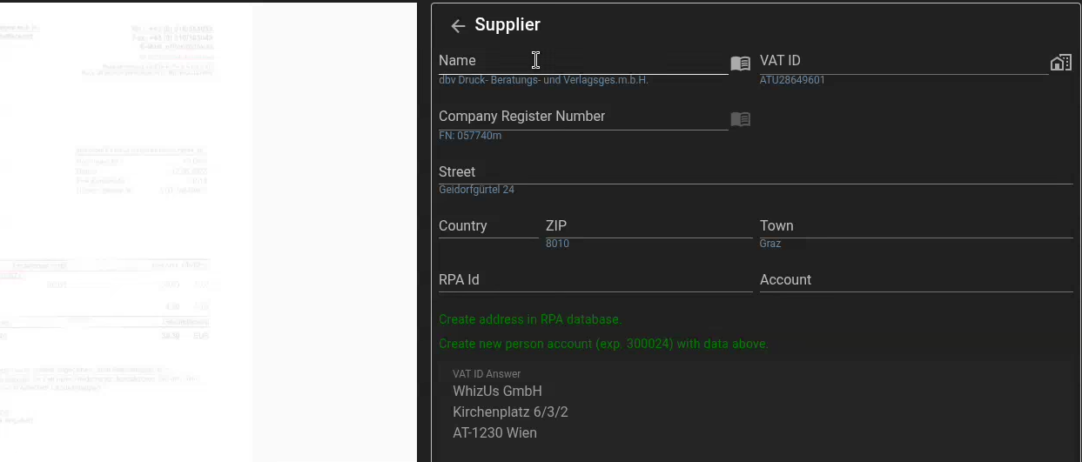Click the building icon beside VAT ID
1082x462 pixels.
tap(1060, 63)
